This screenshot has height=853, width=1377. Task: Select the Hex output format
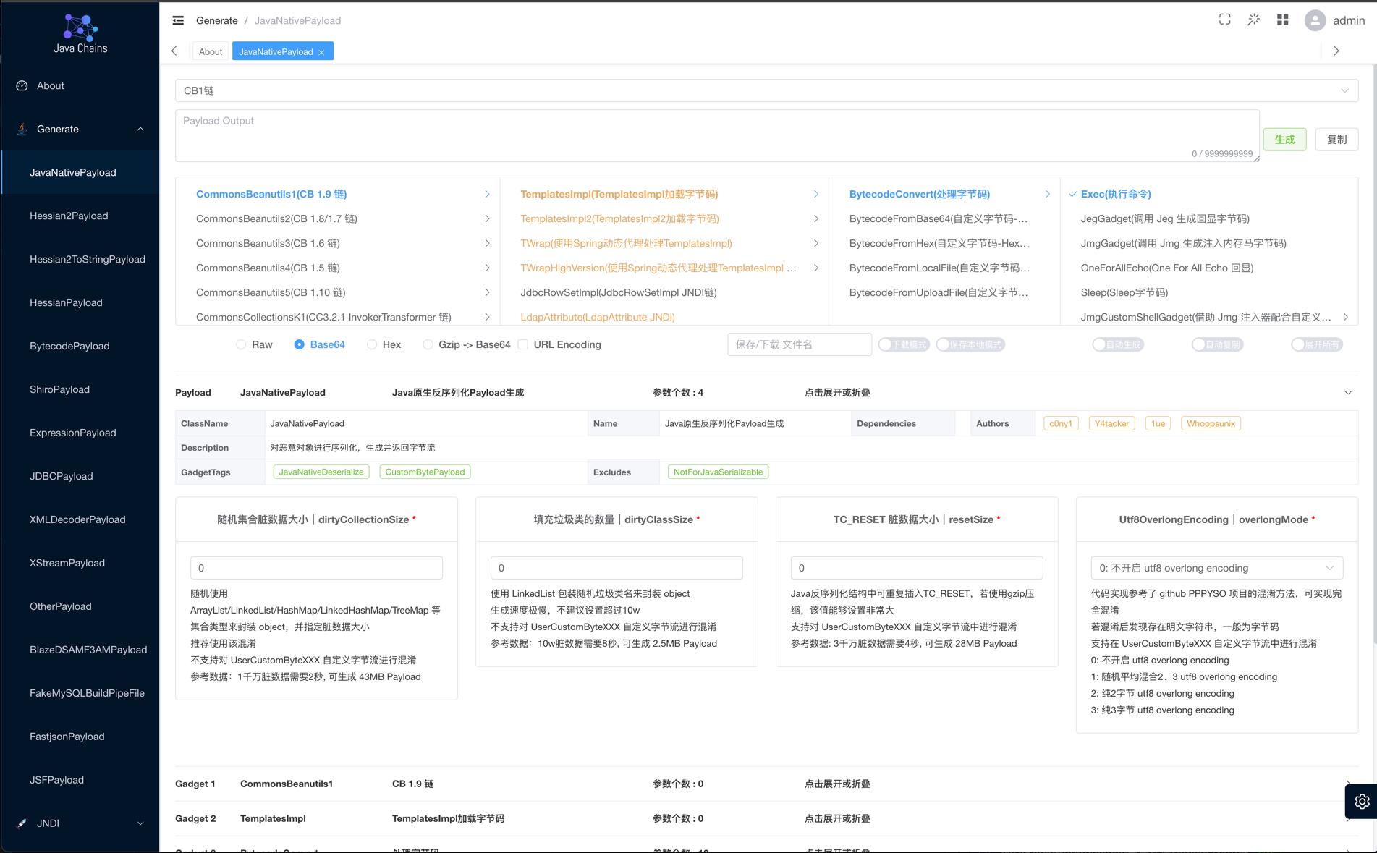[x=371, y=344]
